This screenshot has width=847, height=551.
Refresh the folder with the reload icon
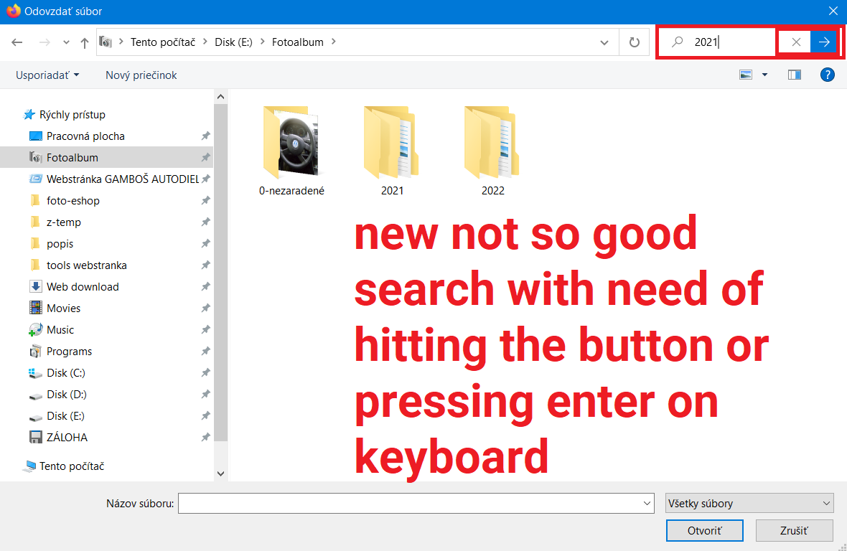pyautogui.click(x=635, y=42)
